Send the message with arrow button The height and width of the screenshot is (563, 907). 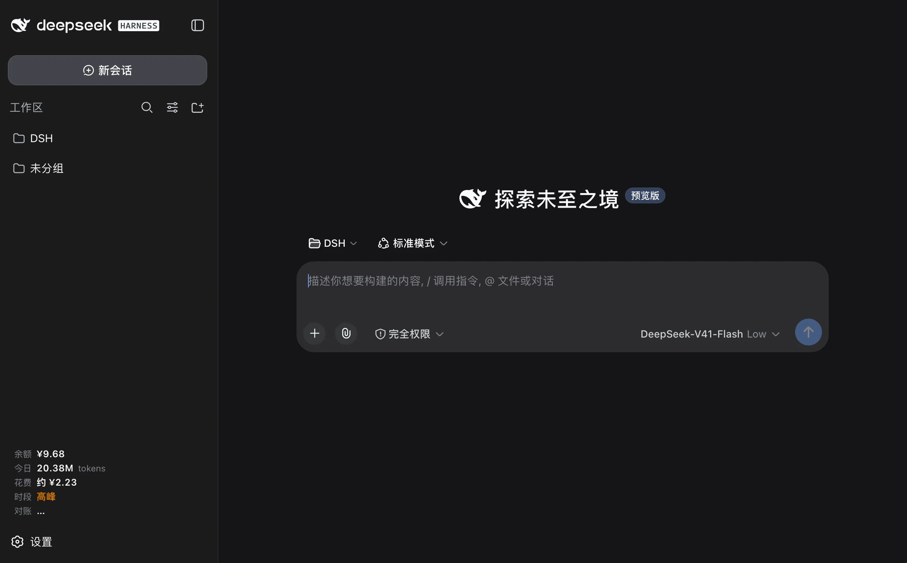[x=808, y=332]
